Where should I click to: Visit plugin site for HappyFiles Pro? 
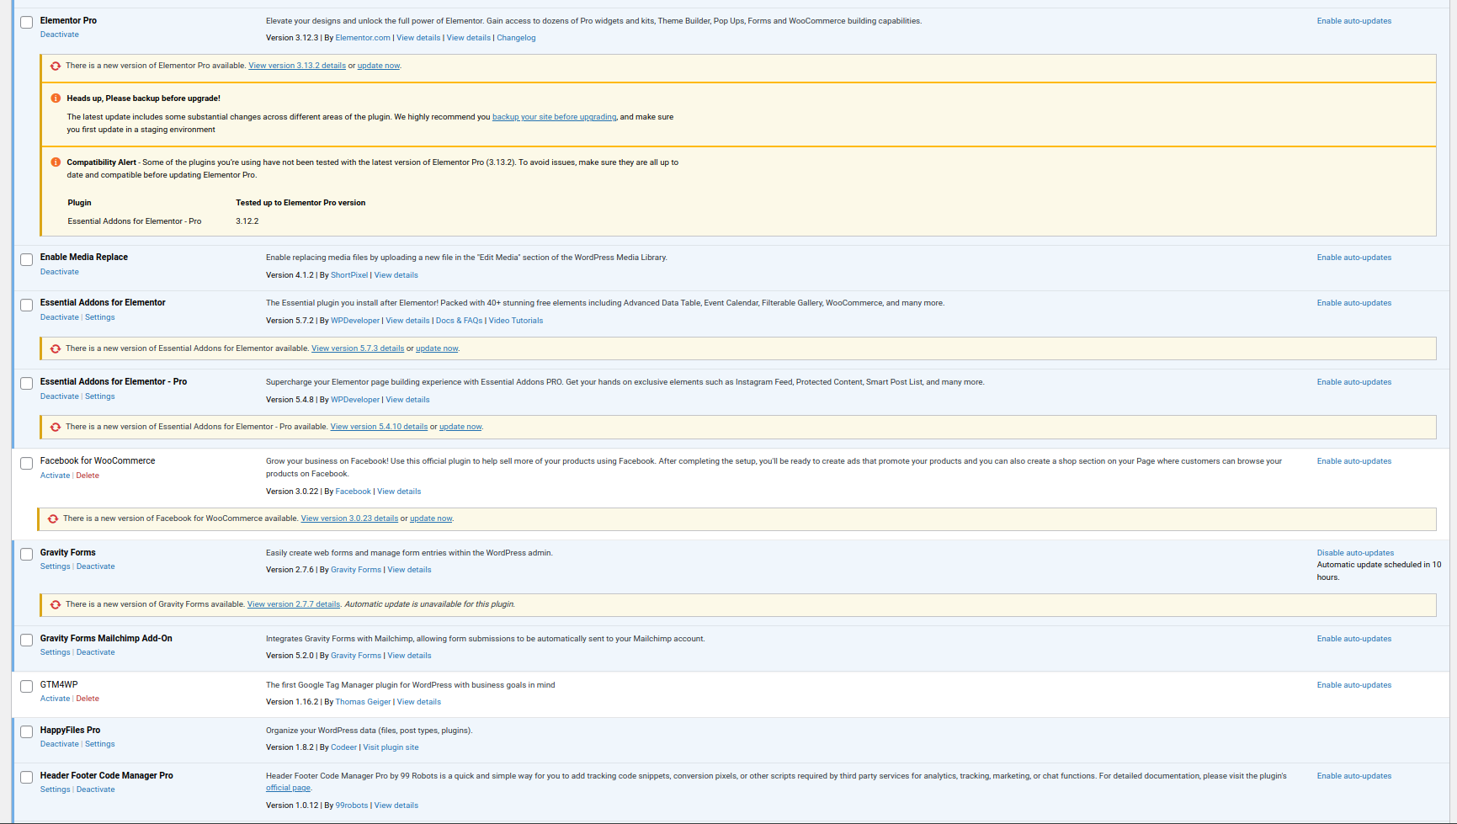[391, 747]
